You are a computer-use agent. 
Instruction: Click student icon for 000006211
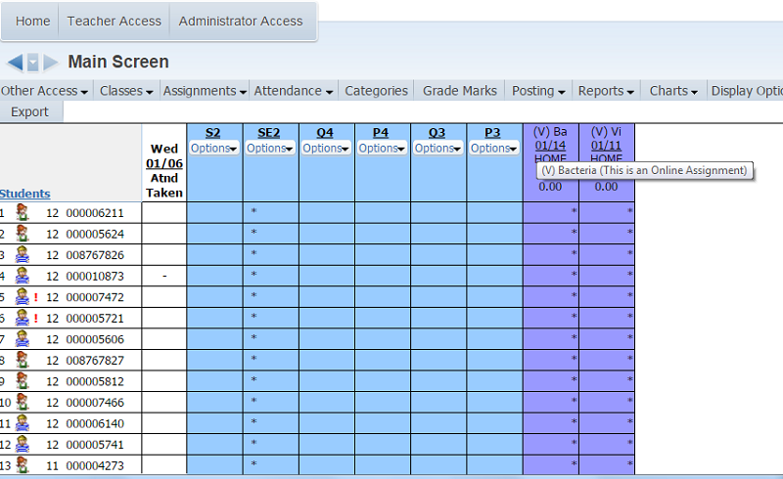point(23,212)
